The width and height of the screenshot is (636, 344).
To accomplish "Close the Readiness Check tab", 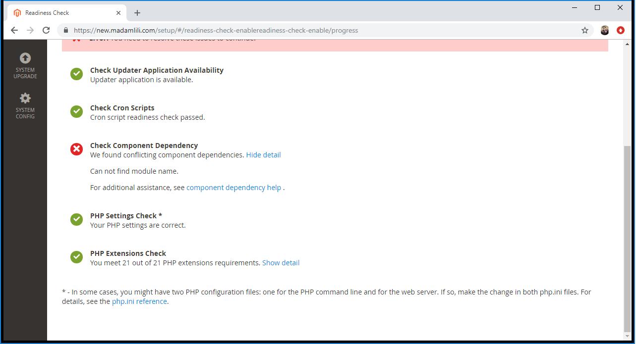I will [118, 12].
